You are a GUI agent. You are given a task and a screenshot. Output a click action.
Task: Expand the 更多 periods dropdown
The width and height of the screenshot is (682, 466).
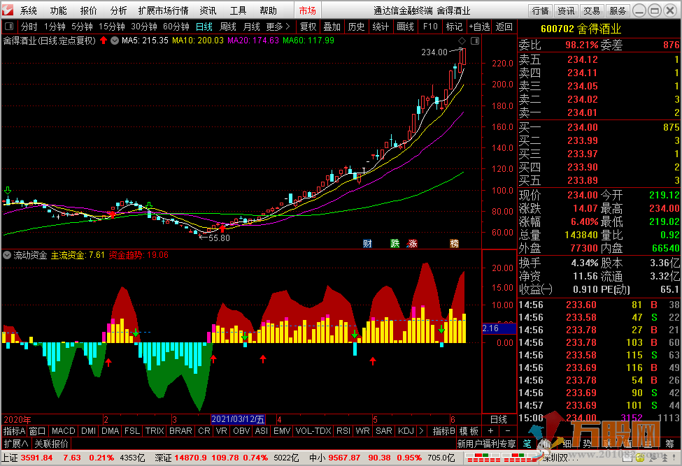[278, 27]
